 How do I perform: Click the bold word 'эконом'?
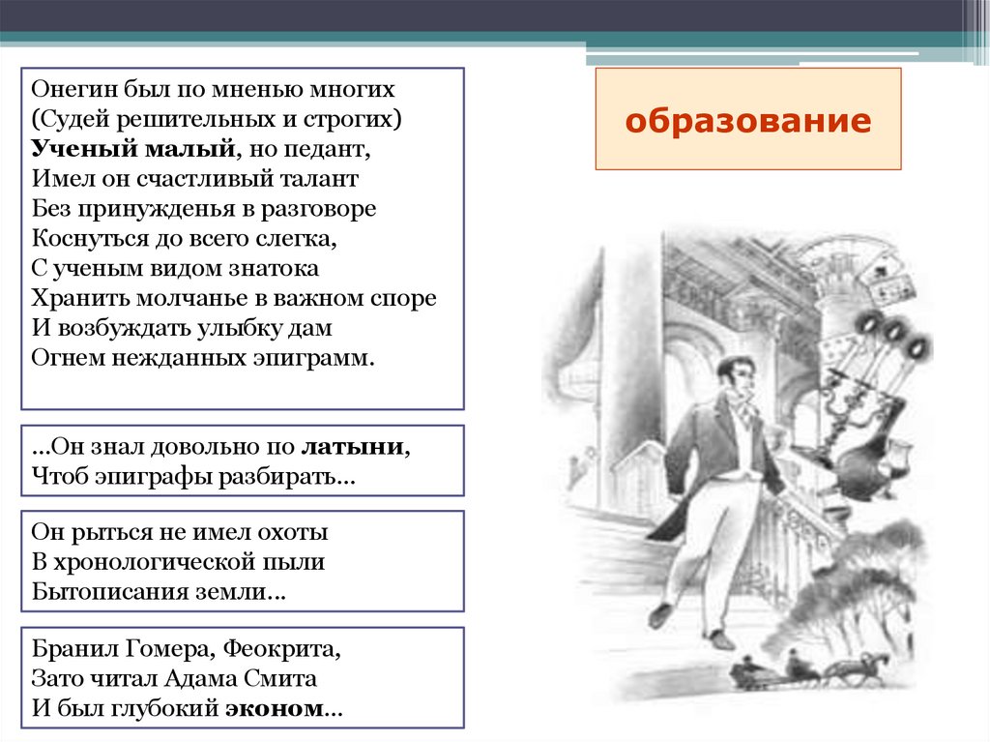[x=275, y=708]
